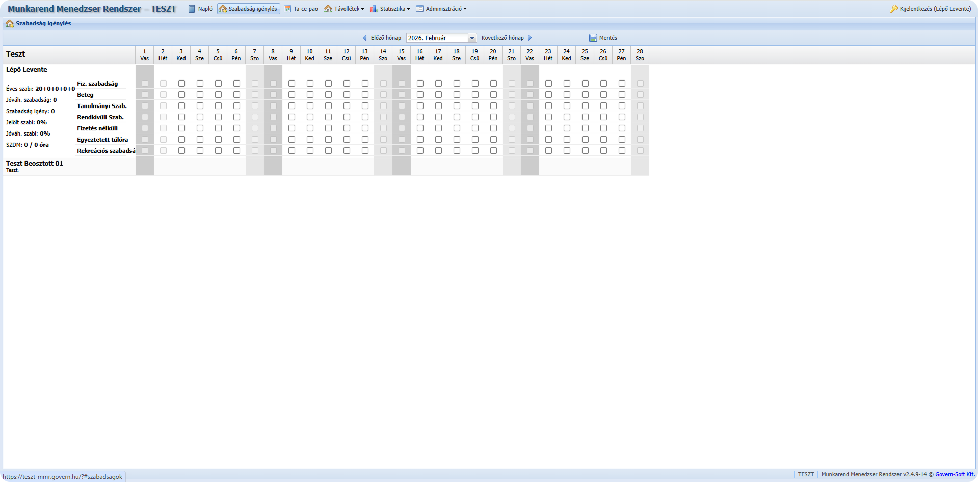978x482 pixels.
Task: Click the Kijelentkezés key icon
Action: click(x=893, y=9)
